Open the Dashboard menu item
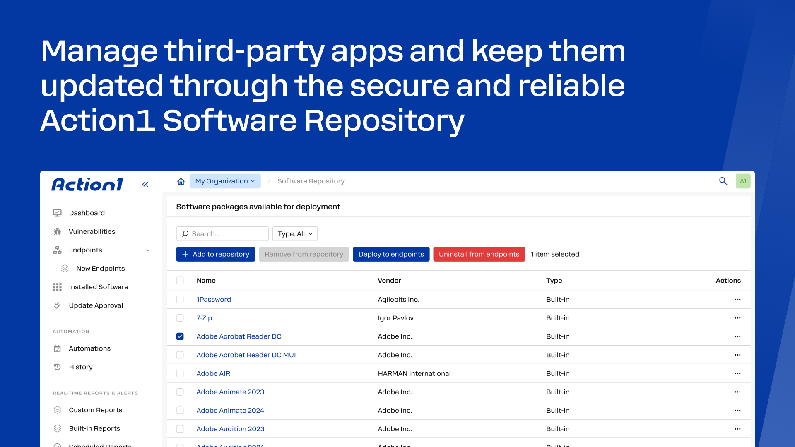 87,213
